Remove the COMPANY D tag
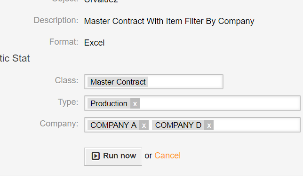The image size is (303, 180). [x=209, y=125]
